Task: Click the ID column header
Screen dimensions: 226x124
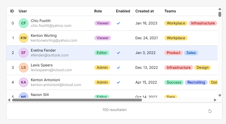Action: (12, 11)
